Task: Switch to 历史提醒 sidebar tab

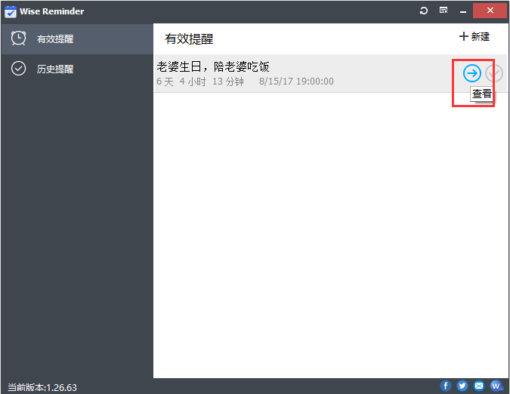Action: [x=77, y=69]
